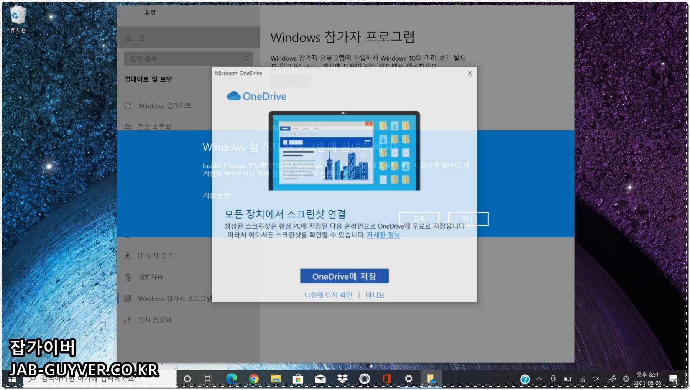
Task: Click the magnifier icon in 설정 검색
Action: pos(246,59)
